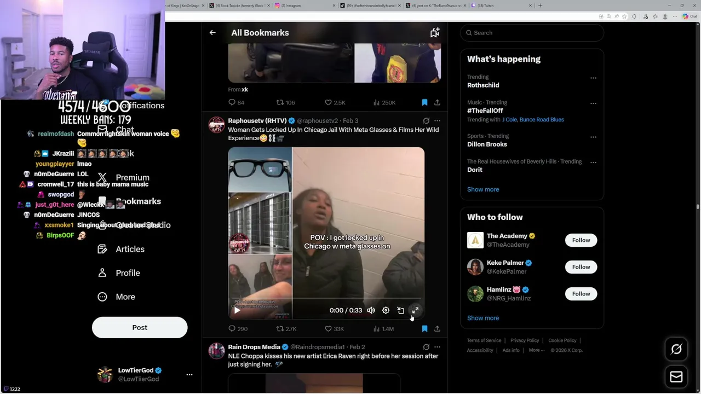The width and height of the screenshot is (701, 394).
Task: Open a new browser tab
Action: tap(540, 5)
